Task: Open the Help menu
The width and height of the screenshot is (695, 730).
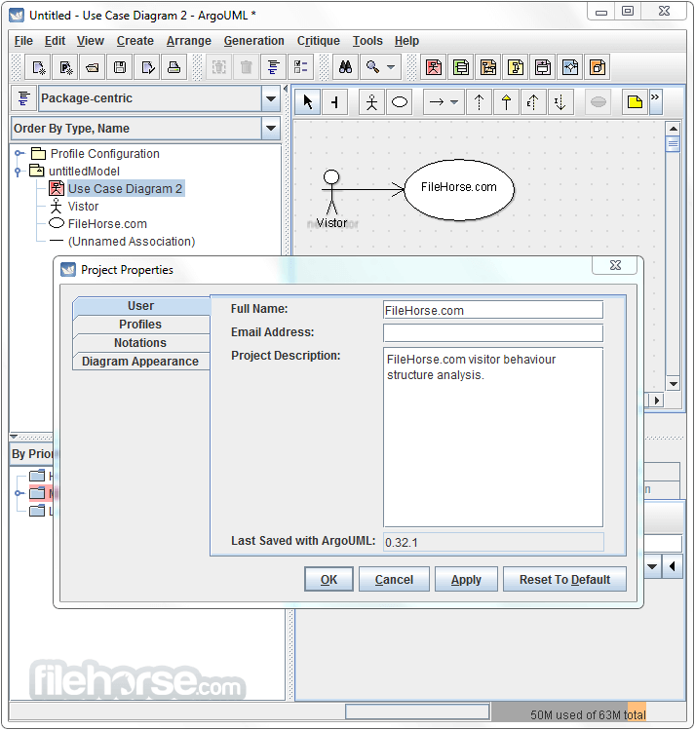Action: [x=406, y=41]
